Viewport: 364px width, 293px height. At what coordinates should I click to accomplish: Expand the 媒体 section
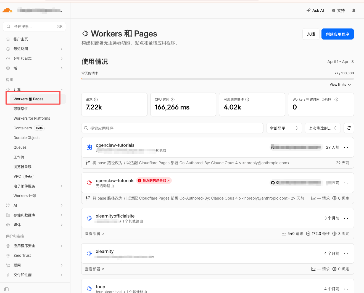62,225
